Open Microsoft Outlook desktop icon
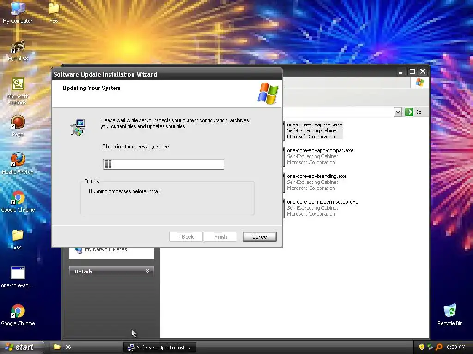 18,91
